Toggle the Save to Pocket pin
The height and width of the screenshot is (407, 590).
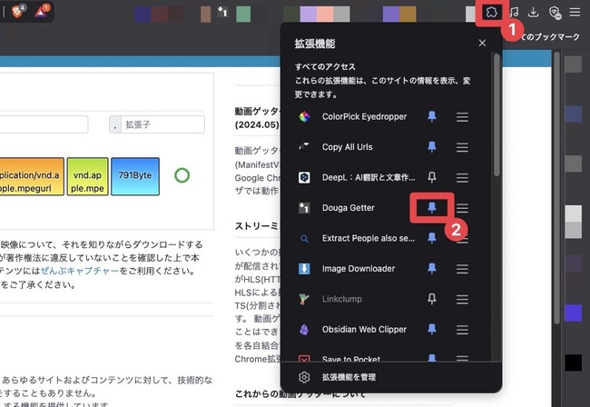[432, 358]
